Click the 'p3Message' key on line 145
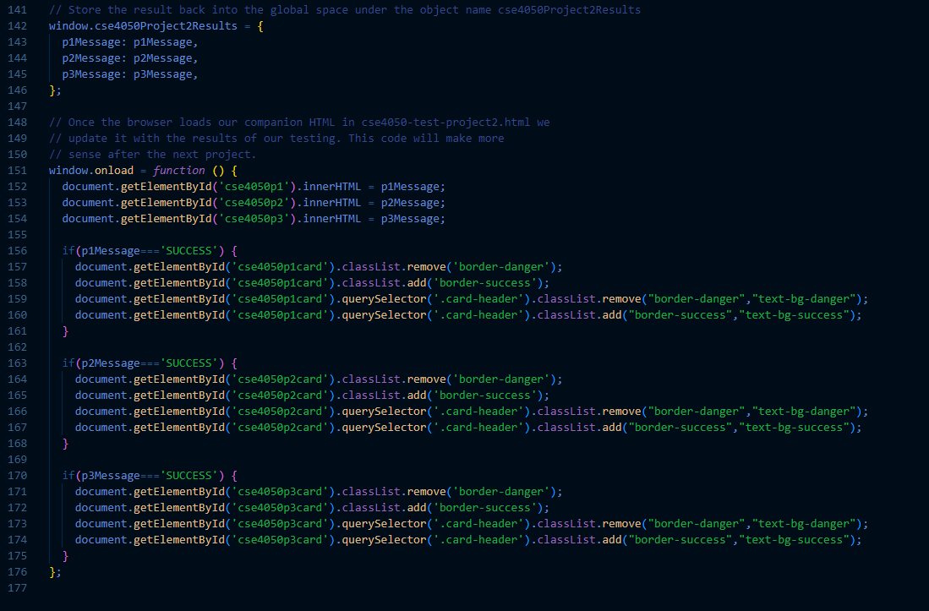Image resolution: width=929 pixels, height=611 pixels. 91,74
